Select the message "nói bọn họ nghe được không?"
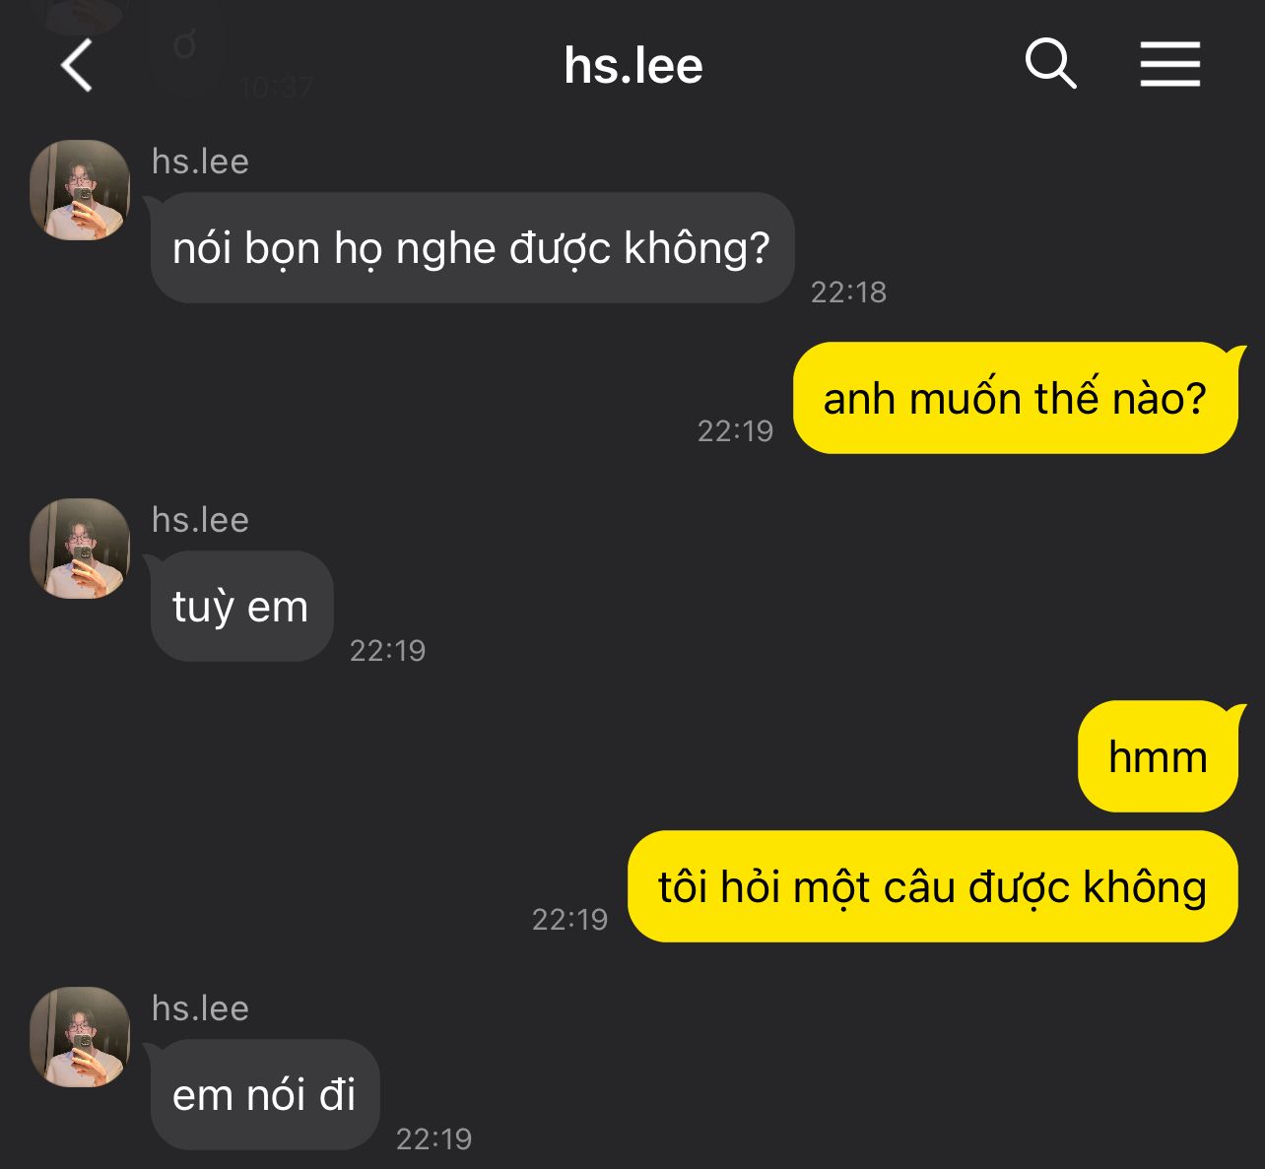1265x1169 pixels. pos(471,248)
